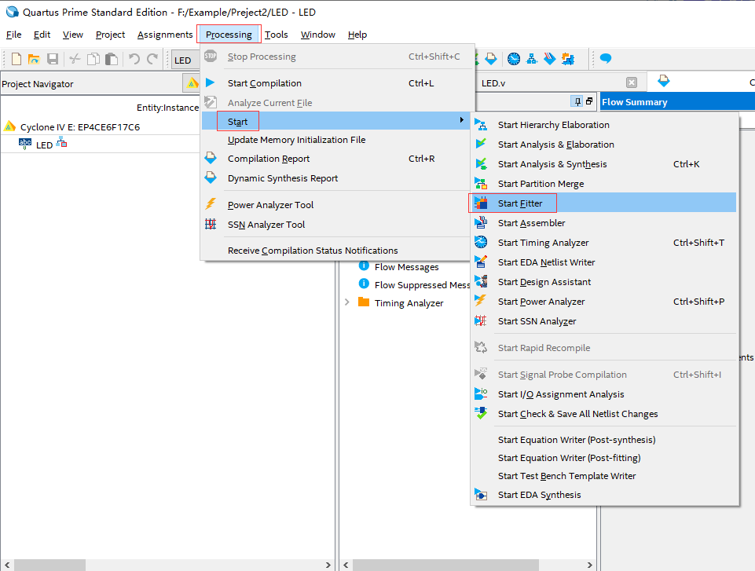Viewport: 755px width, 571px height.
Task: Choose Start Timing Analyzer in submenu
Action: coord(604,243)
